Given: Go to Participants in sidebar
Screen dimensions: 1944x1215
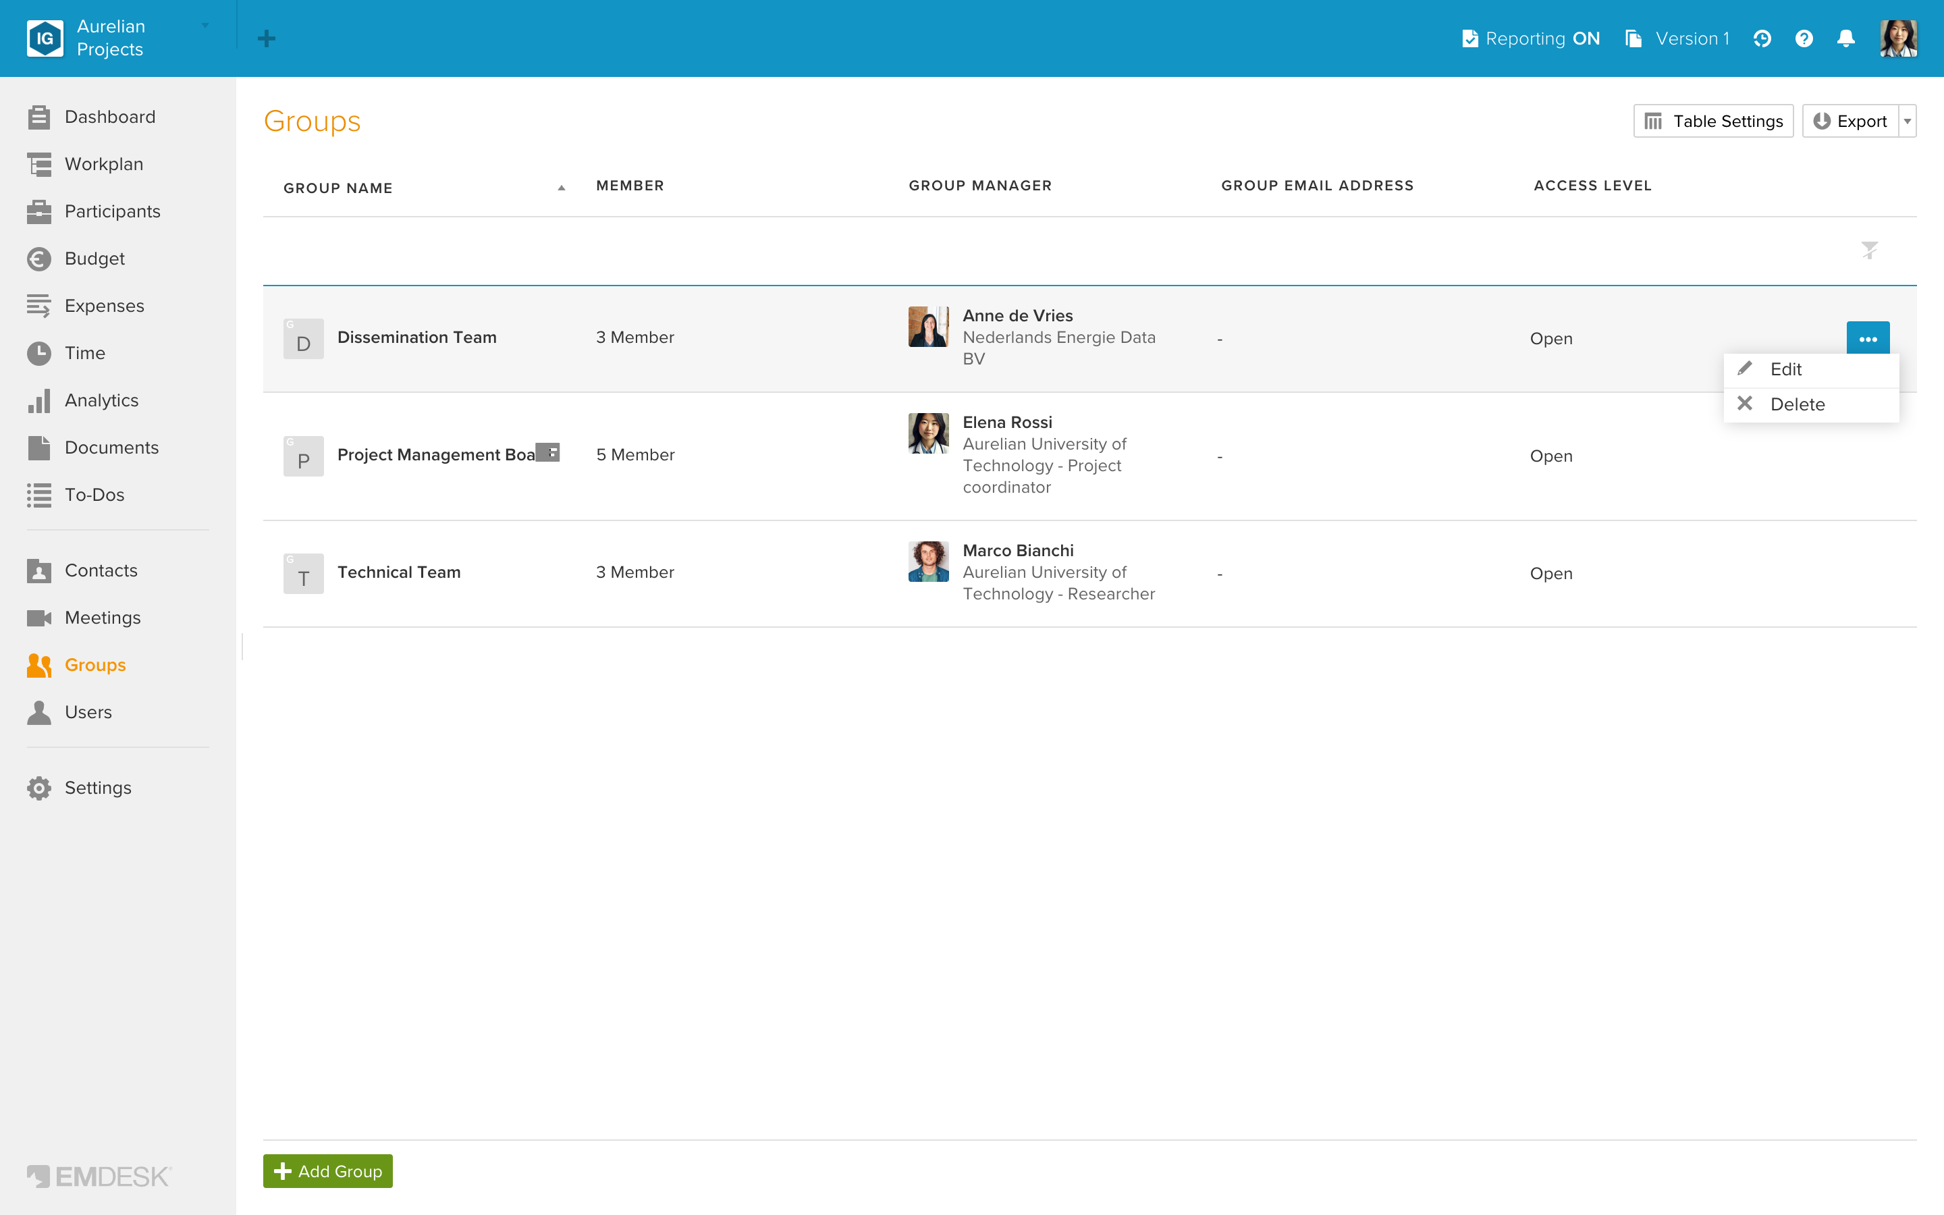Looking at the screenshot, I should (x=94, y=211).
